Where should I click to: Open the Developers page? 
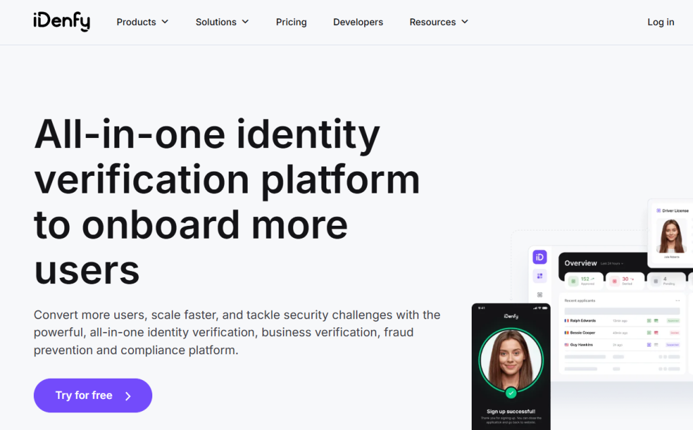358,22
